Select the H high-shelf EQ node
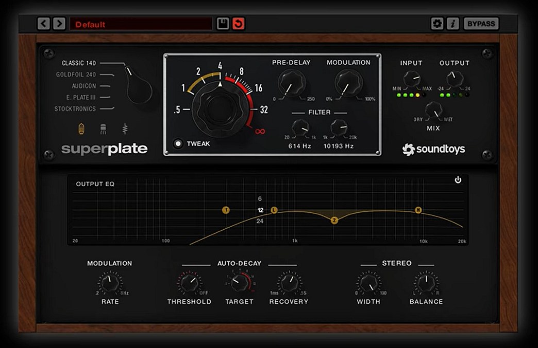The image size is (538, 348). [x=418, y=210]
